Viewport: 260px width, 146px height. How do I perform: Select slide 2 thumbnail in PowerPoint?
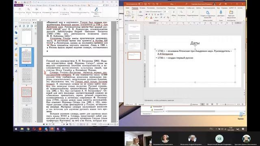134,37
